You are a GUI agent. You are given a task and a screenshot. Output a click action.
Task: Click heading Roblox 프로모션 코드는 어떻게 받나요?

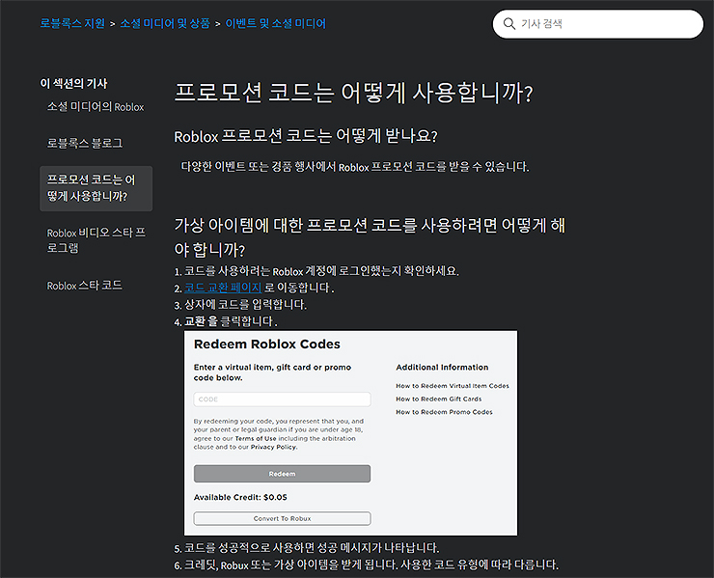(306, 136)
